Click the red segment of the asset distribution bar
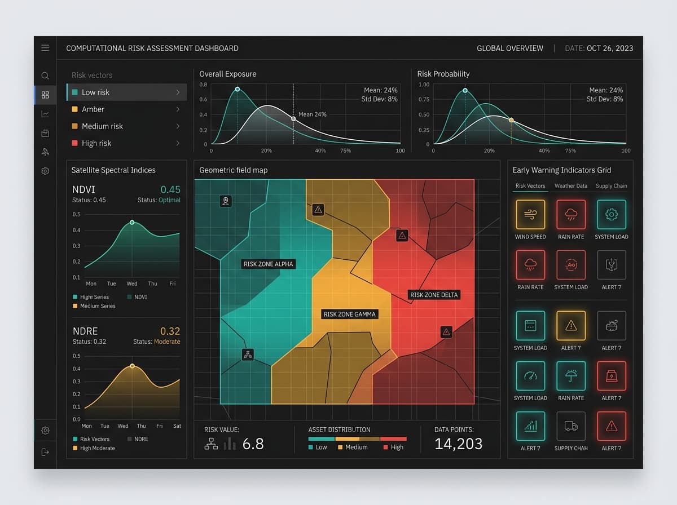This screenshot has height=505, width=677. (393, 438)
